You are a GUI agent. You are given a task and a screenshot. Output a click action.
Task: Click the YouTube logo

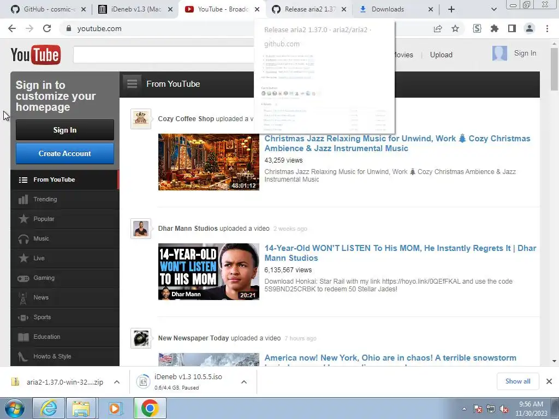click(x=35, y=55)
